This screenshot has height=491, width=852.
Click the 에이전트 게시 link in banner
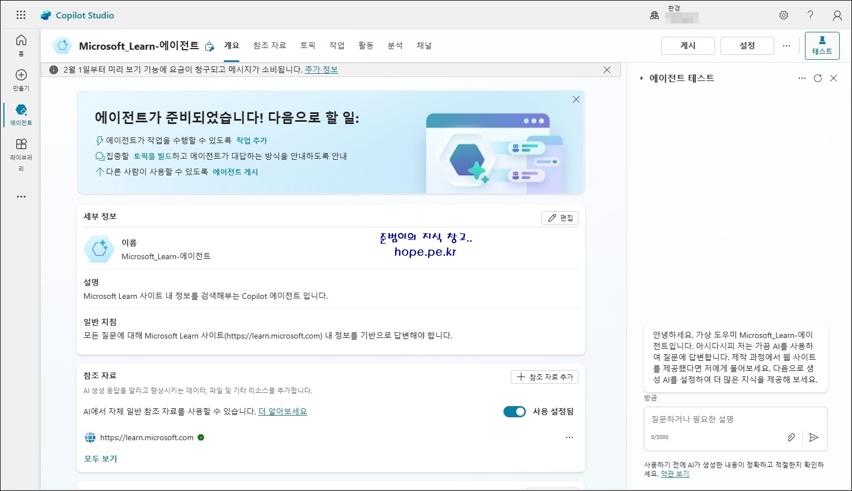pyautogui.click(x=236, y=172)
